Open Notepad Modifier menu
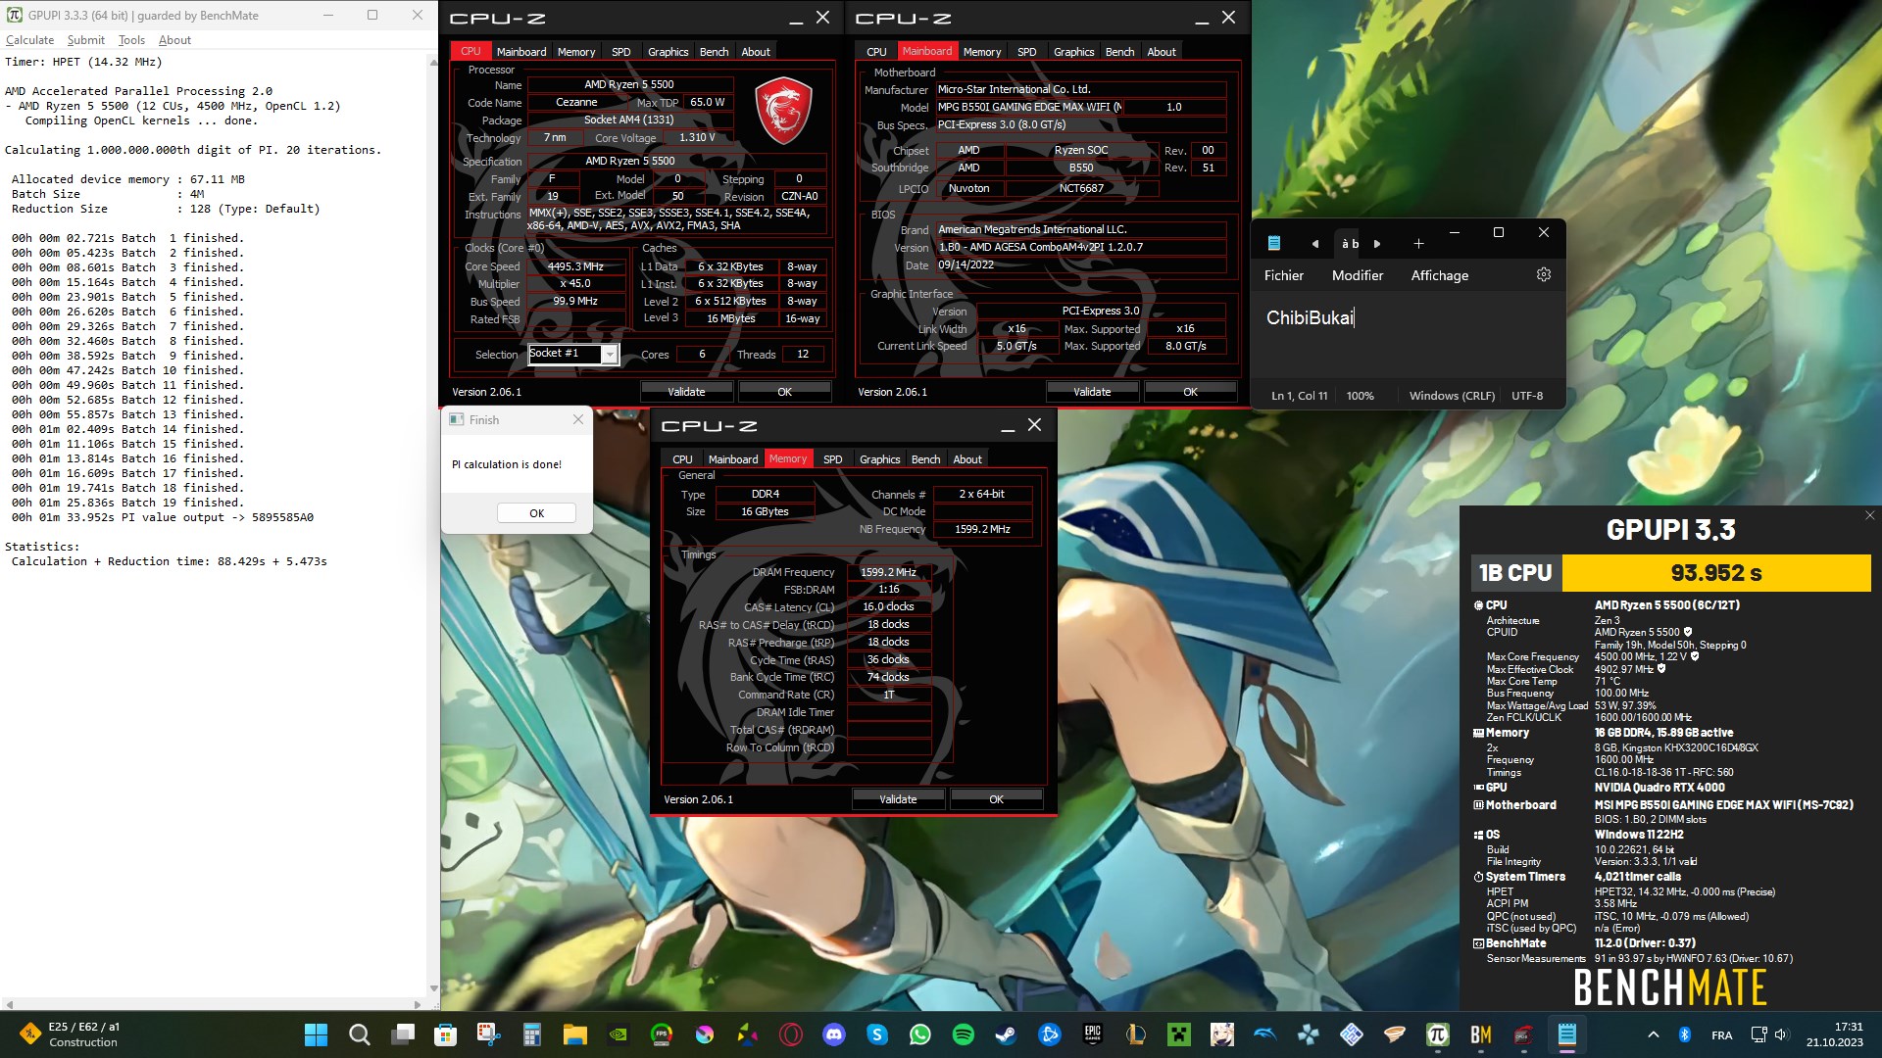 coord(1358,275)
